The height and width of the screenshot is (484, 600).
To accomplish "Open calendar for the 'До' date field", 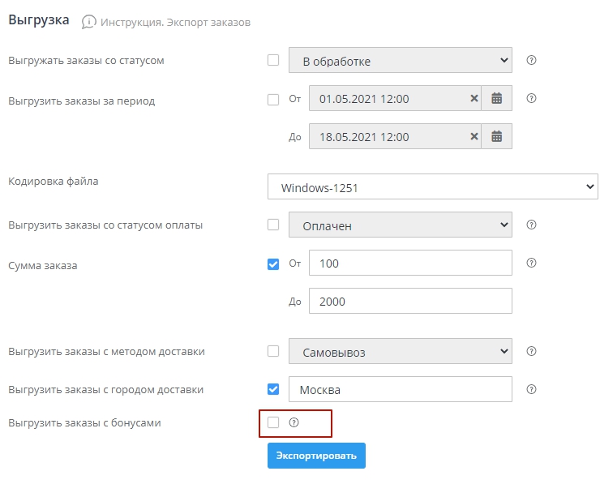I will [497, 136].
